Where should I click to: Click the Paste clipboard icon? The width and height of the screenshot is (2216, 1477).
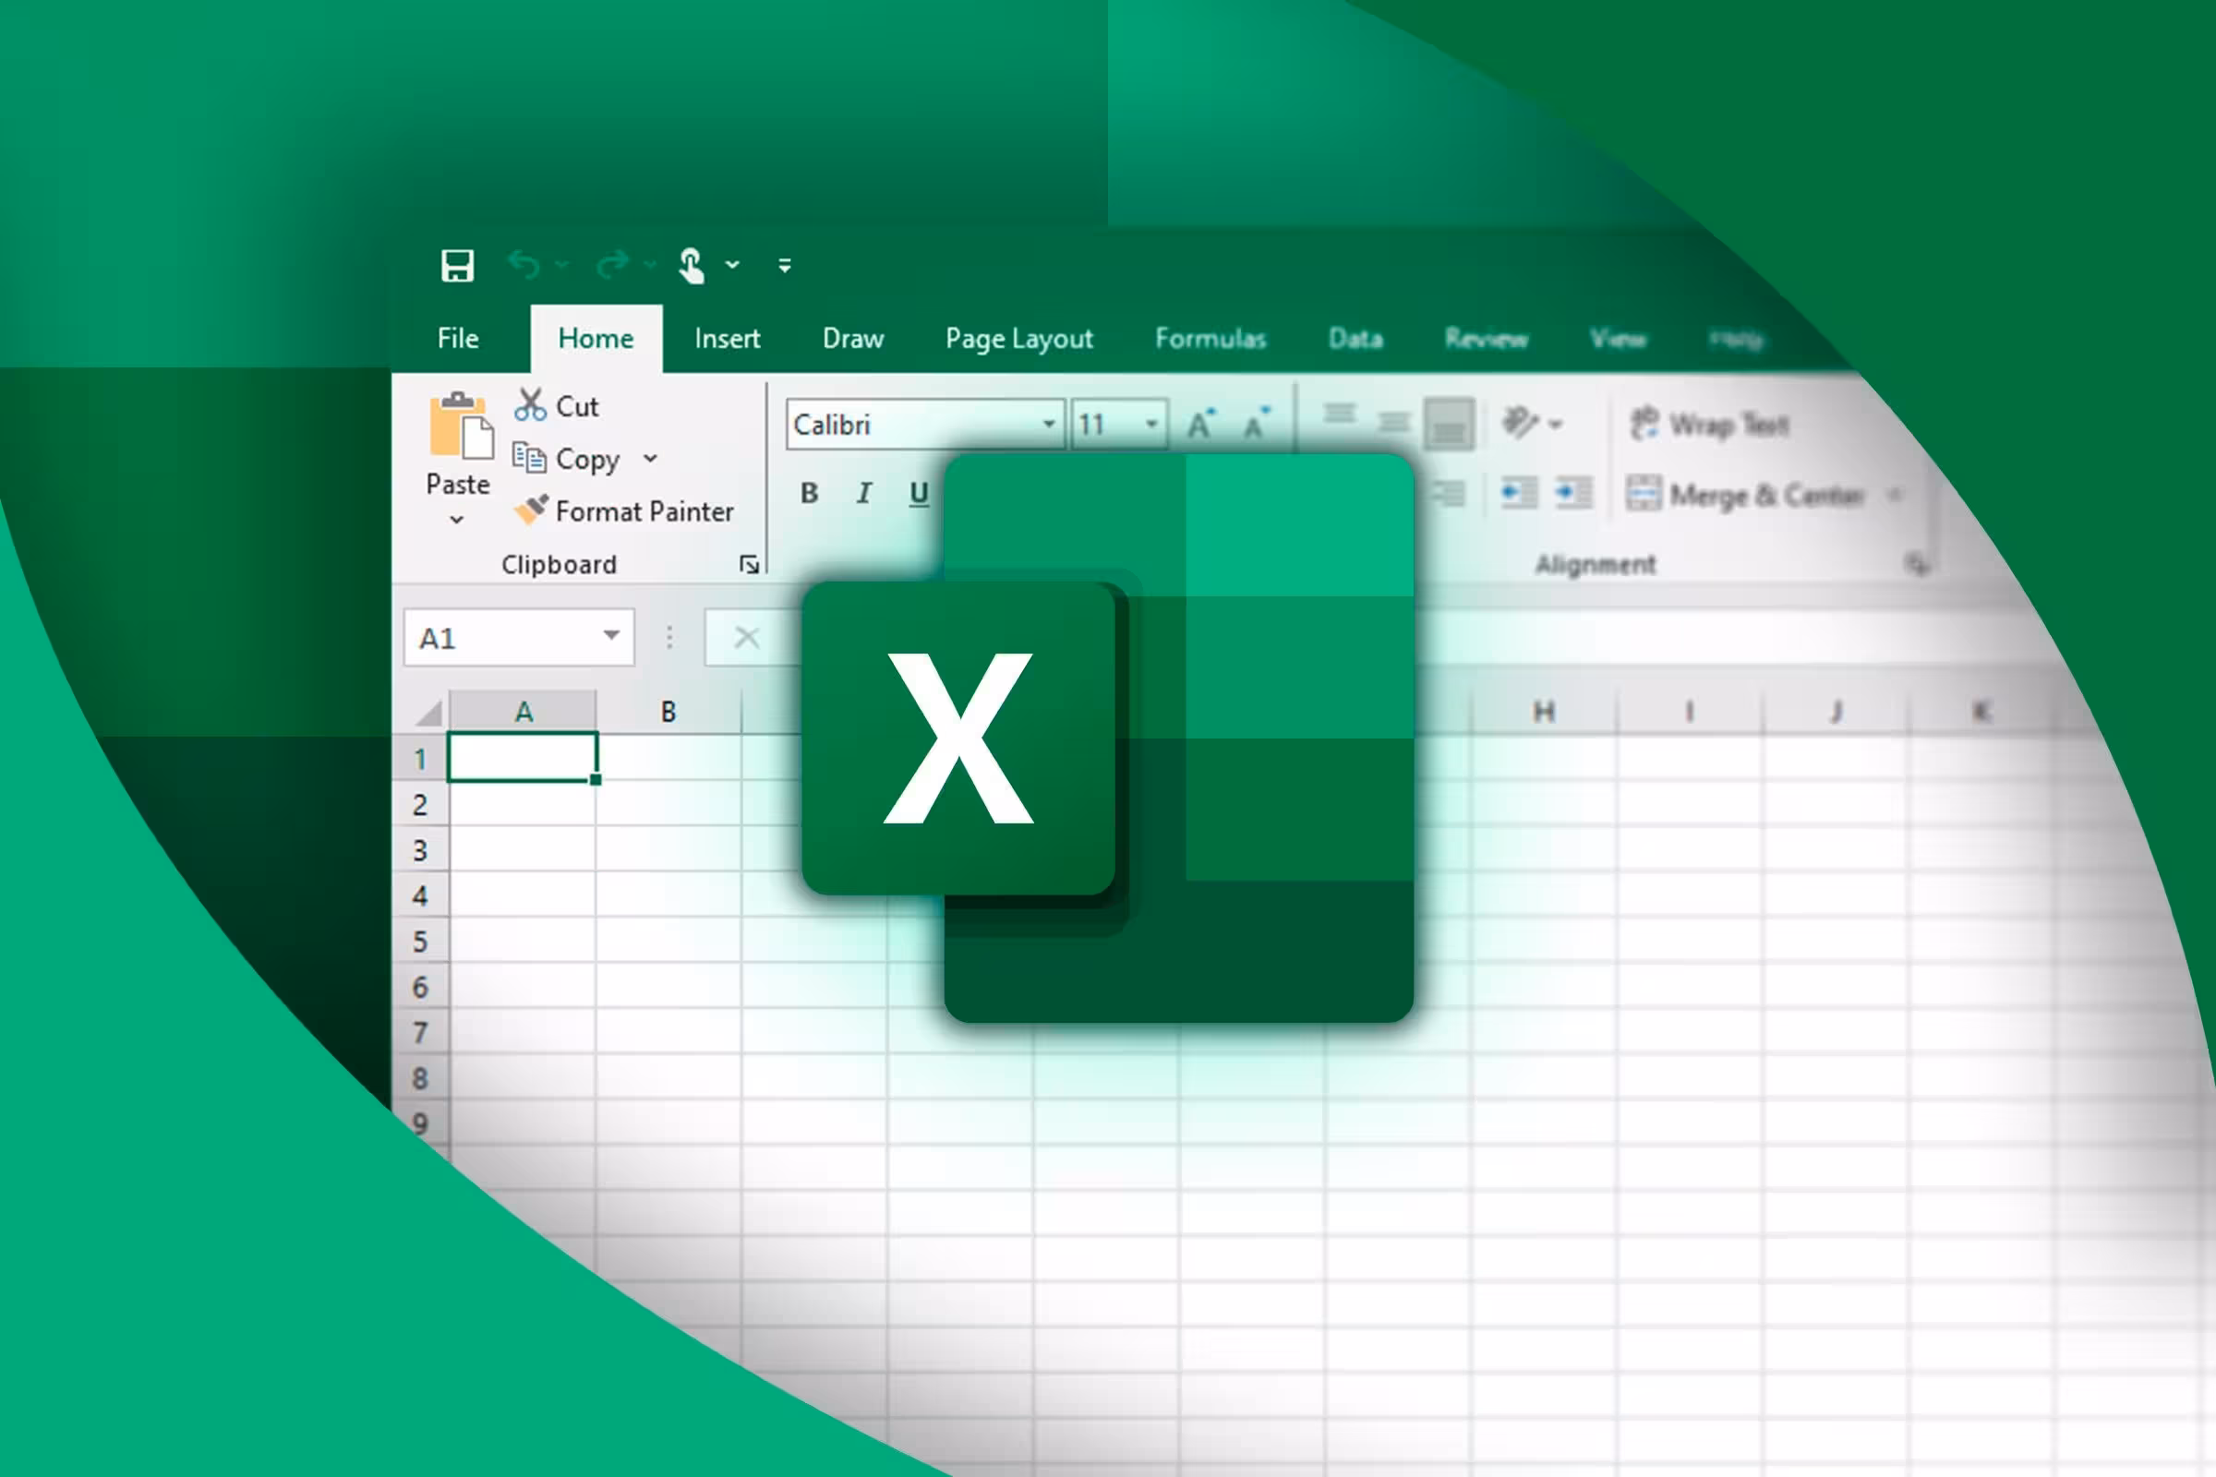(x=460, y=426)
